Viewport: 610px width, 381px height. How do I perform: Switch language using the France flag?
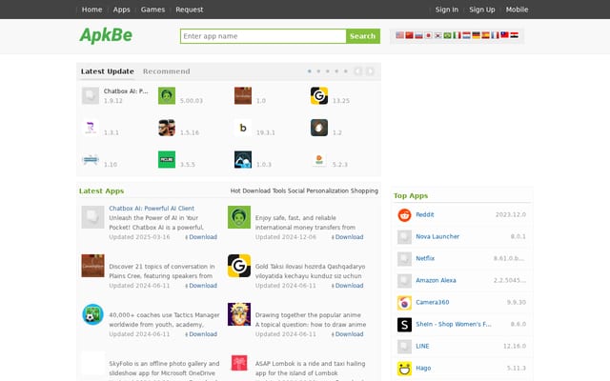click(495, 35)
